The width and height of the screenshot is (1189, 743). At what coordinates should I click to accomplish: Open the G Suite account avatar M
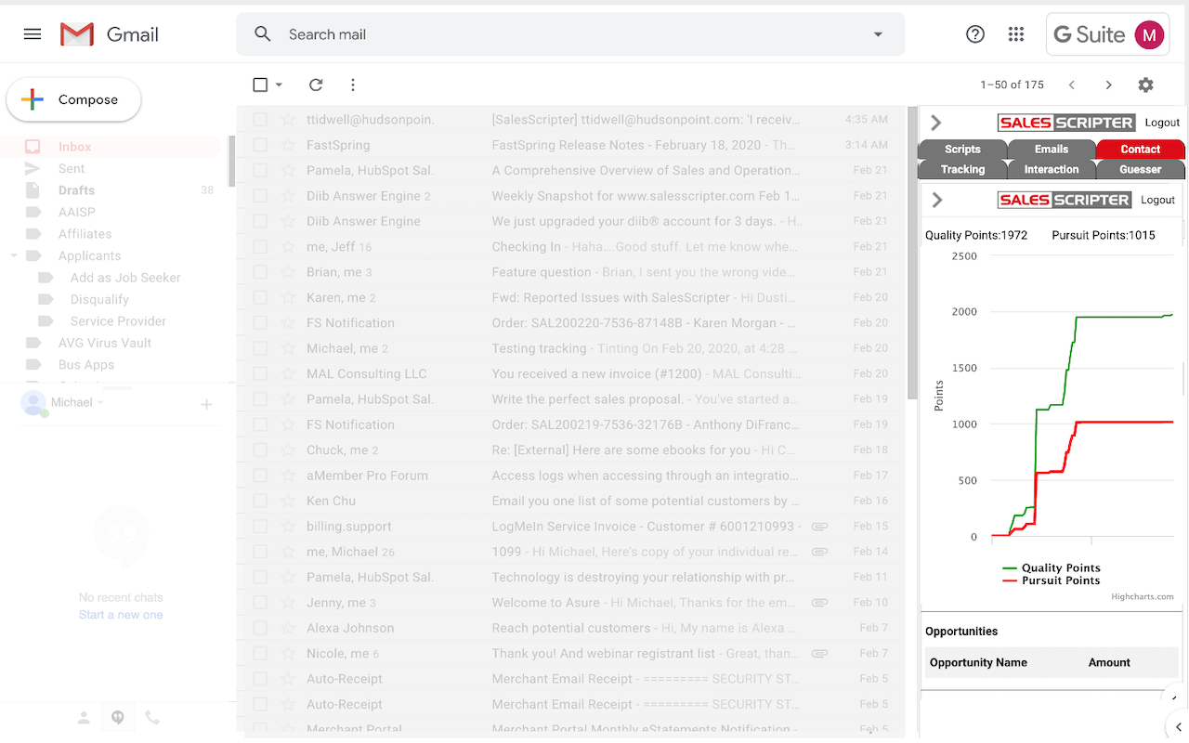point(1149,35)
